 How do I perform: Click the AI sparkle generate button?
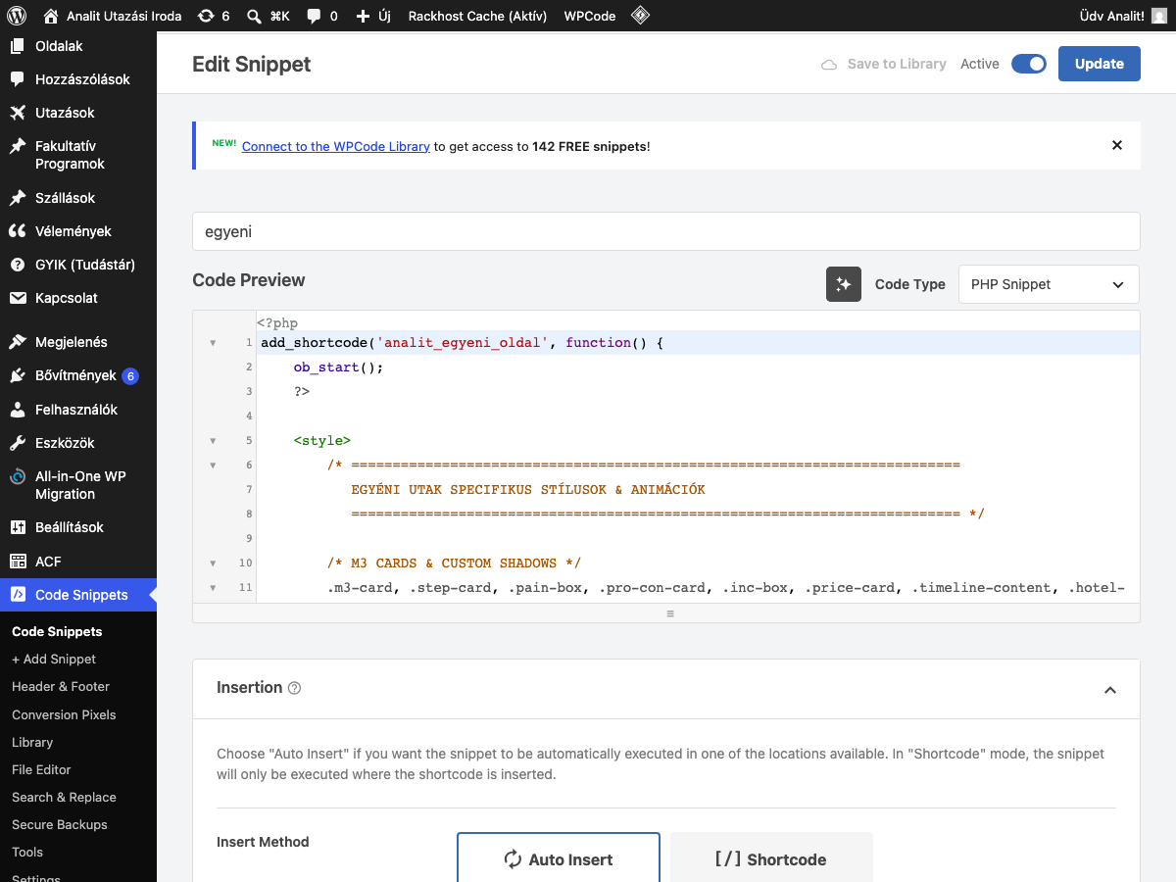click(x=844, y=284)
